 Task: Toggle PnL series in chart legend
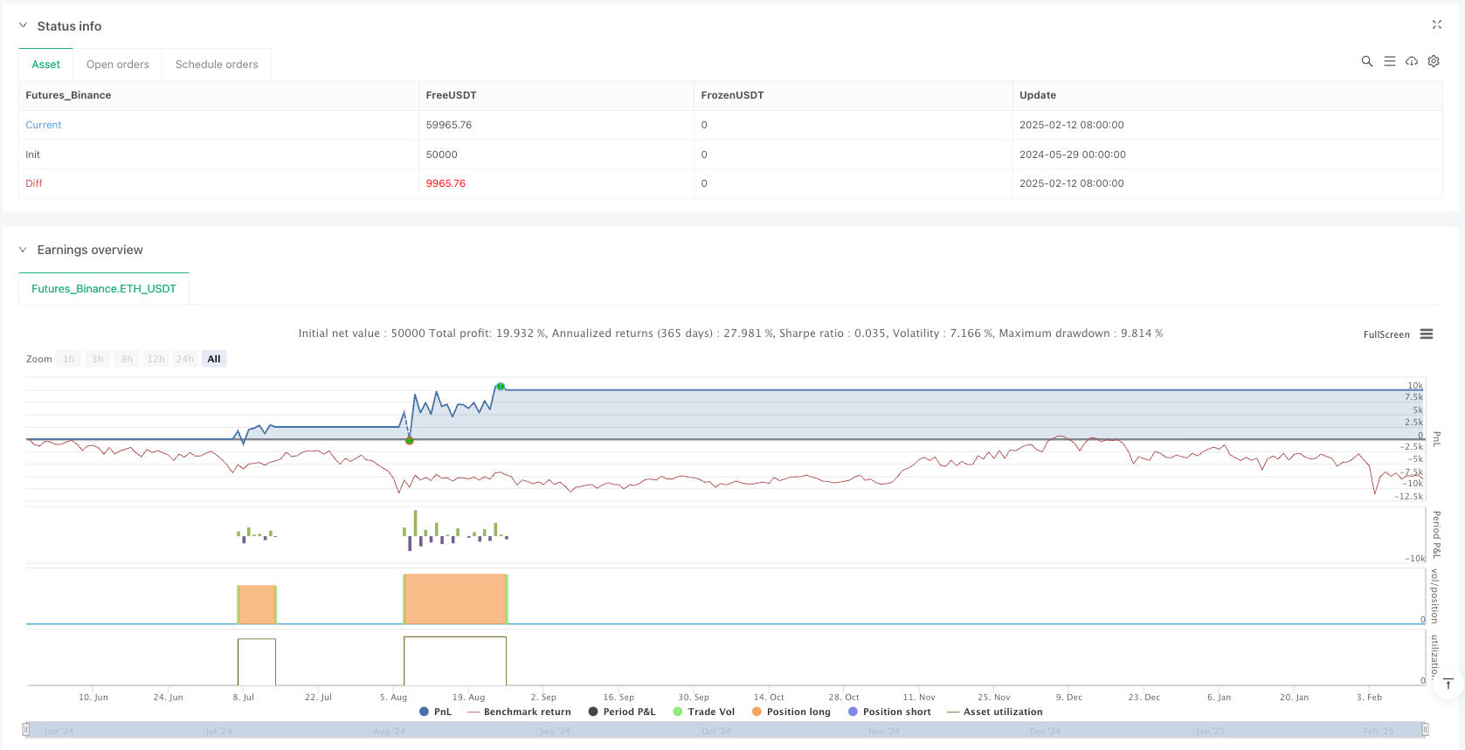pyautogui.click(x=436, y=712)
